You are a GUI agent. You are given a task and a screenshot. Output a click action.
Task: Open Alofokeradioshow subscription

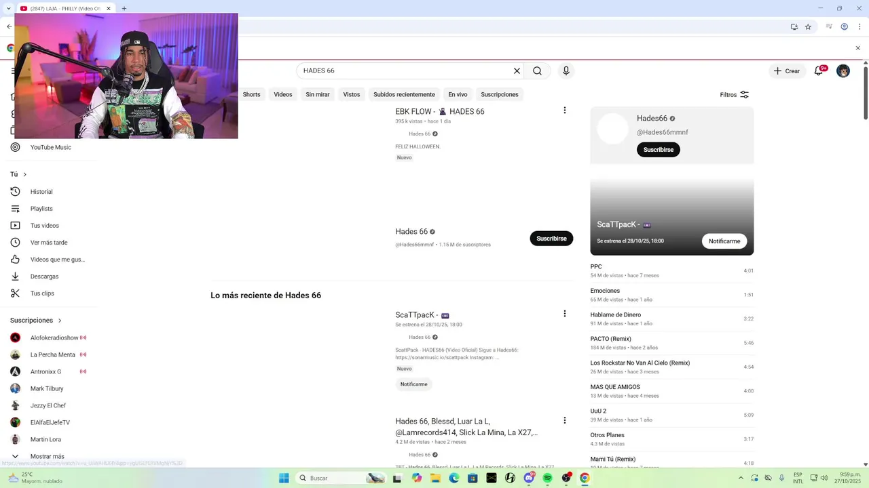coord(54,338)
